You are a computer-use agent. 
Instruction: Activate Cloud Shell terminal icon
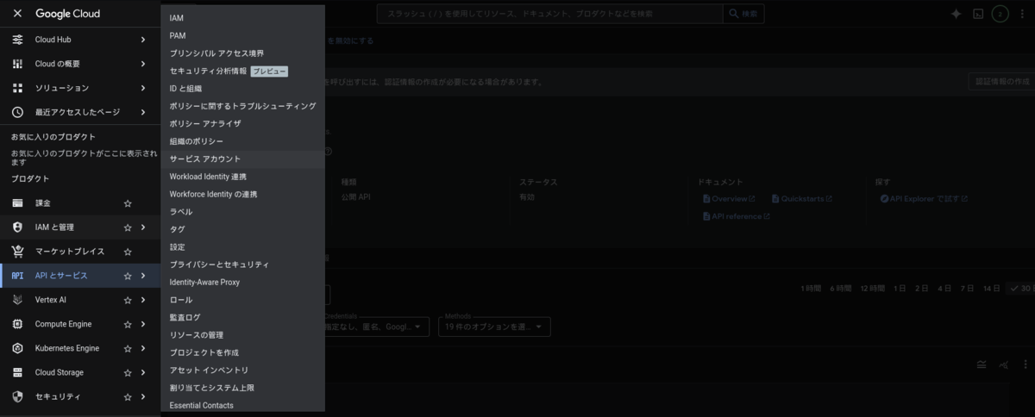(x=978, y=14)
